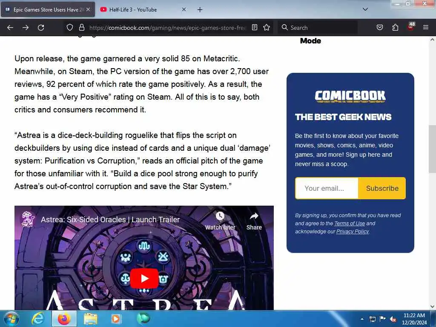This screenshot has width=436, height=327.
Task: Open the extension with 48 badge
Action: (x=411, y=26)
